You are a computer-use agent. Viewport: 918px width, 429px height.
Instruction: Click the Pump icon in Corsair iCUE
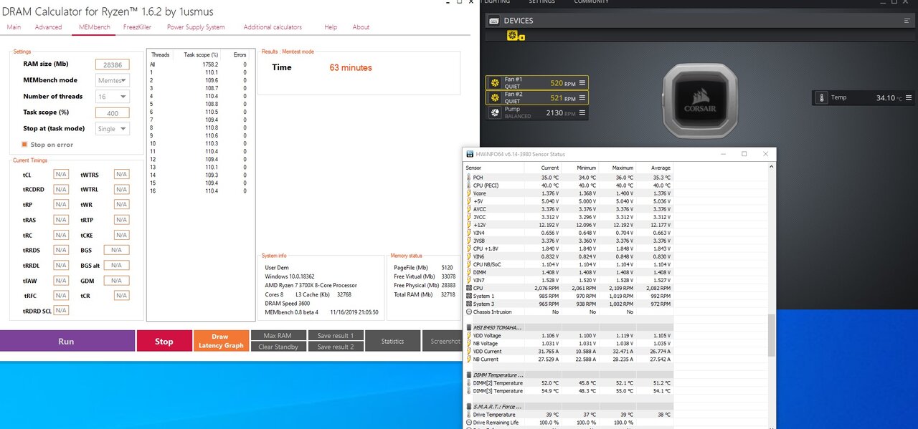click(x=495, y=113)
